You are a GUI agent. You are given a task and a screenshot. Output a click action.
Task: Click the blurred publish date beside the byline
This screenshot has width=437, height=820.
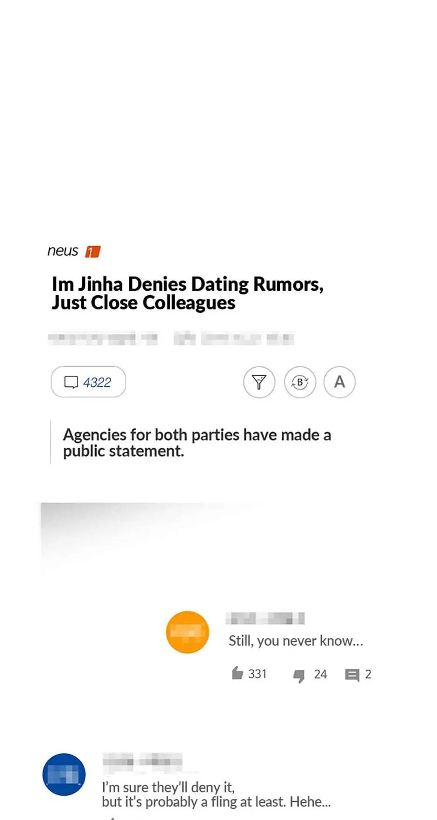pyautogui.click(x=234, y=338)
